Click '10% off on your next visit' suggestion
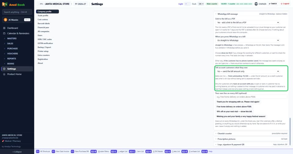This screenshot has height=154, width=293. tap(234, 112)
